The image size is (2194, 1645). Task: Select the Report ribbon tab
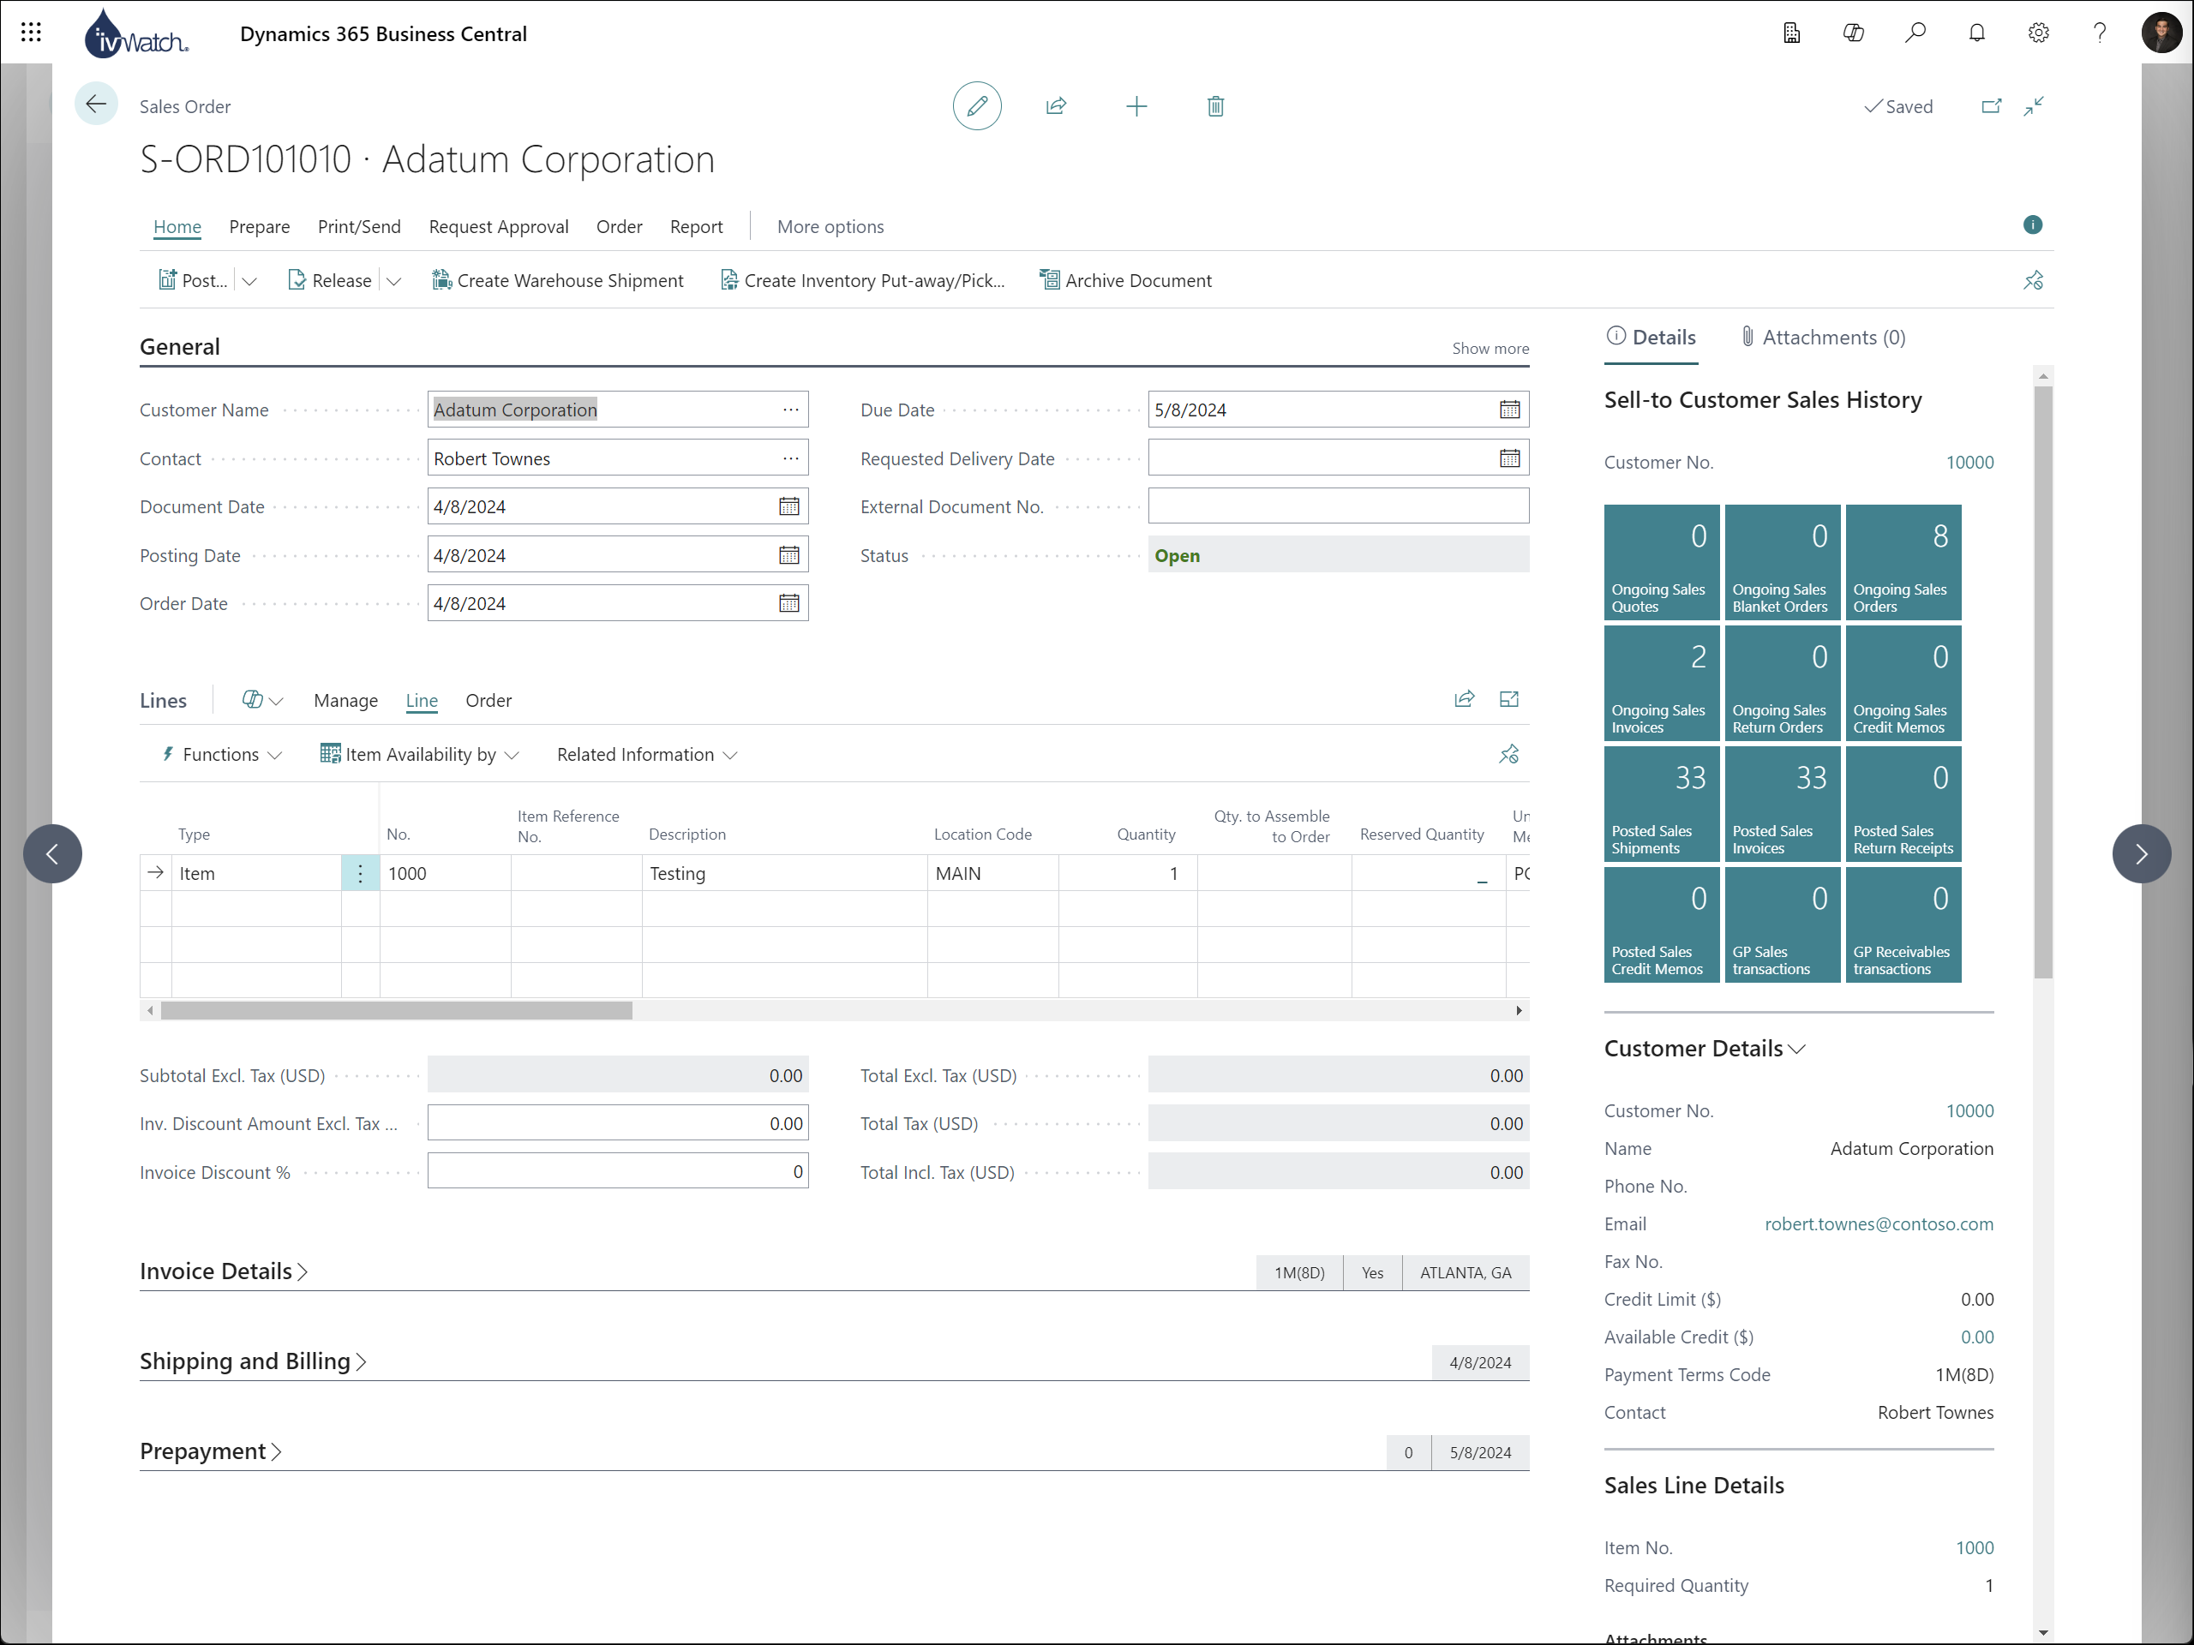pyautogui.click(x=696, y=226)
